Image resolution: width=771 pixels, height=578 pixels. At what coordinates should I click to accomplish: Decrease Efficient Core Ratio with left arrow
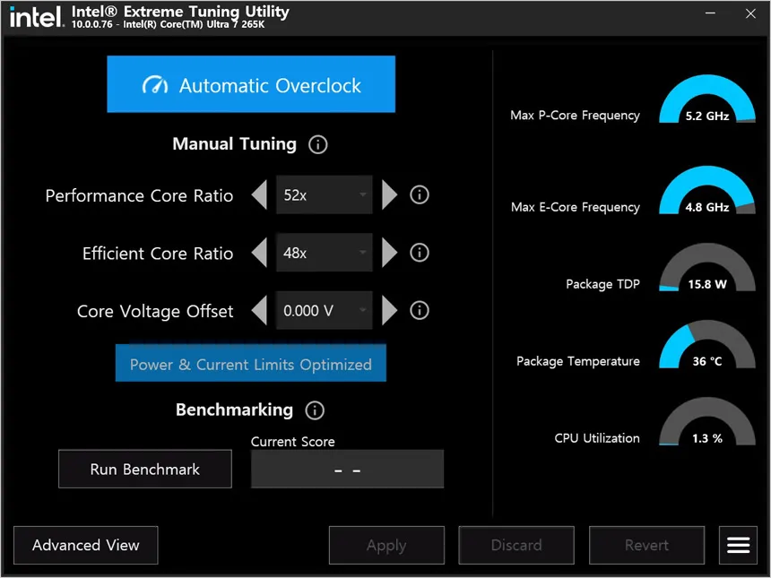pos(259,254)
